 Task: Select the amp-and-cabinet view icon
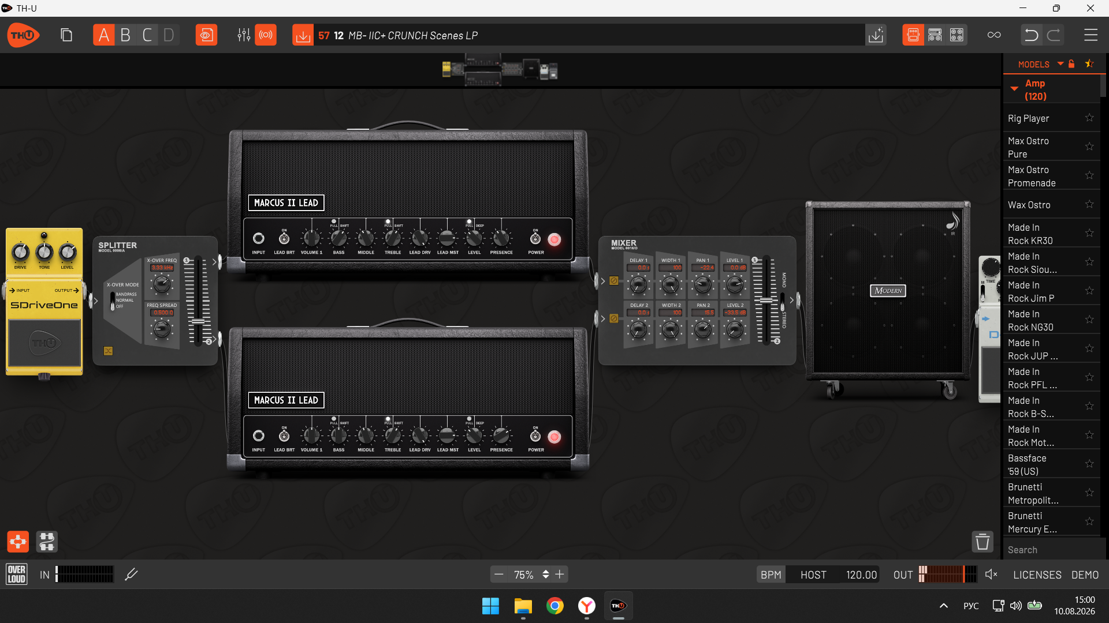click(935, 35)
